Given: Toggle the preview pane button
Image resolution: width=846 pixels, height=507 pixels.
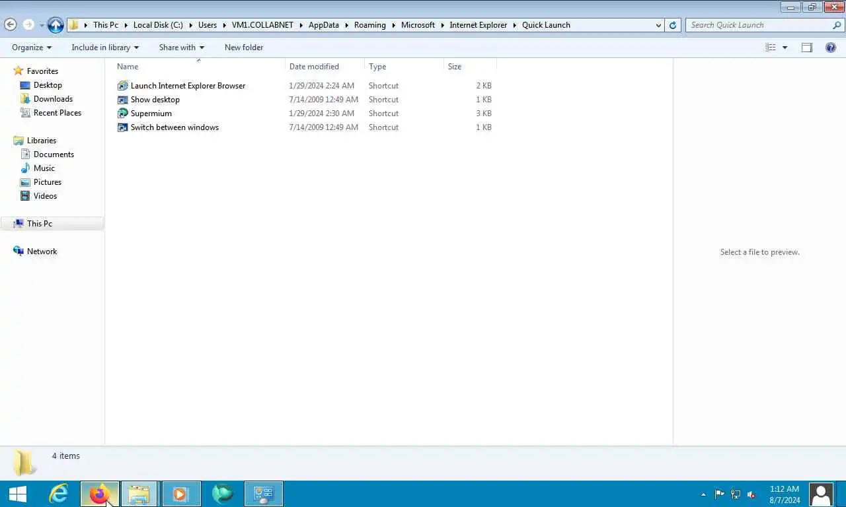Looking at the screenshot, I should click(x=807, y=48).
